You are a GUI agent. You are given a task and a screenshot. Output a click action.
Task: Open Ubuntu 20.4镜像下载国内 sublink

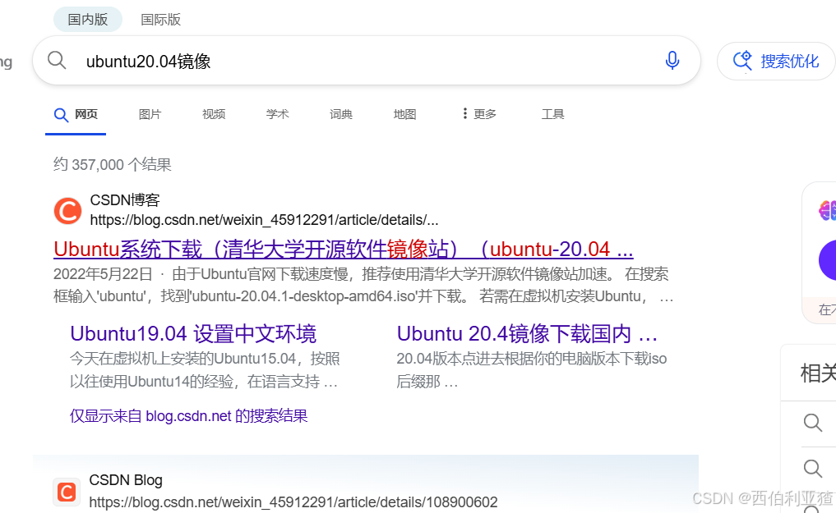tap(527, 334)
